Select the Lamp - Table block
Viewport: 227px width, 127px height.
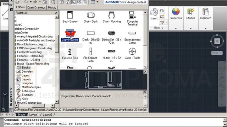point(132,54)
